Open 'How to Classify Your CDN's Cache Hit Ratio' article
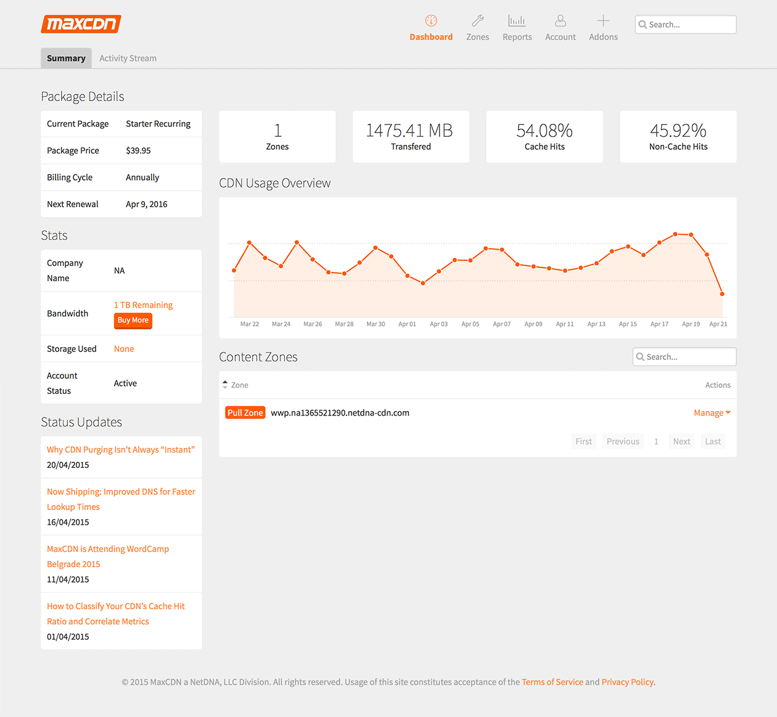This screenshot has width=777, height=717. click(116, 614)
